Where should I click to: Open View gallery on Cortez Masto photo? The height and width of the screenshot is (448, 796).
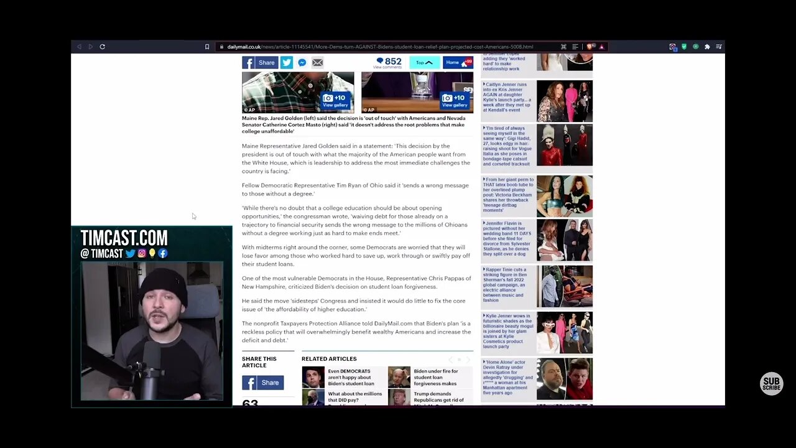tap(454, 101)
